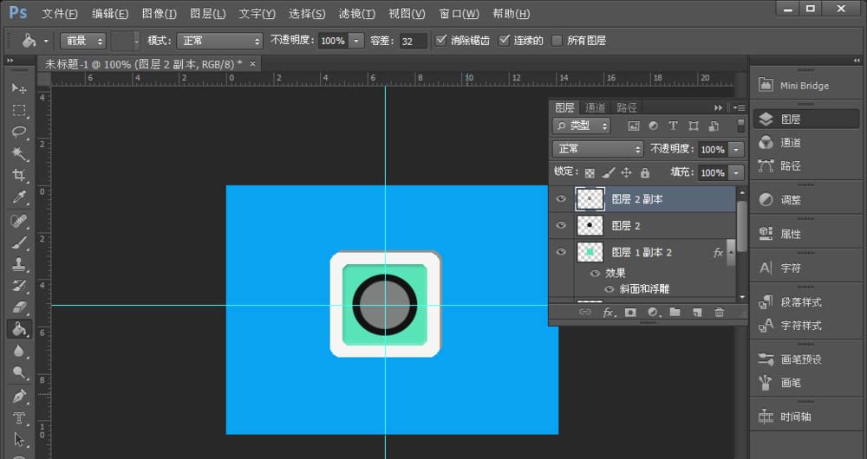Image resolution: width=867 pixels, height=459 pixels.
Task: Open the layer blend mode 正常 dropdown
Action: click(597, 150)
